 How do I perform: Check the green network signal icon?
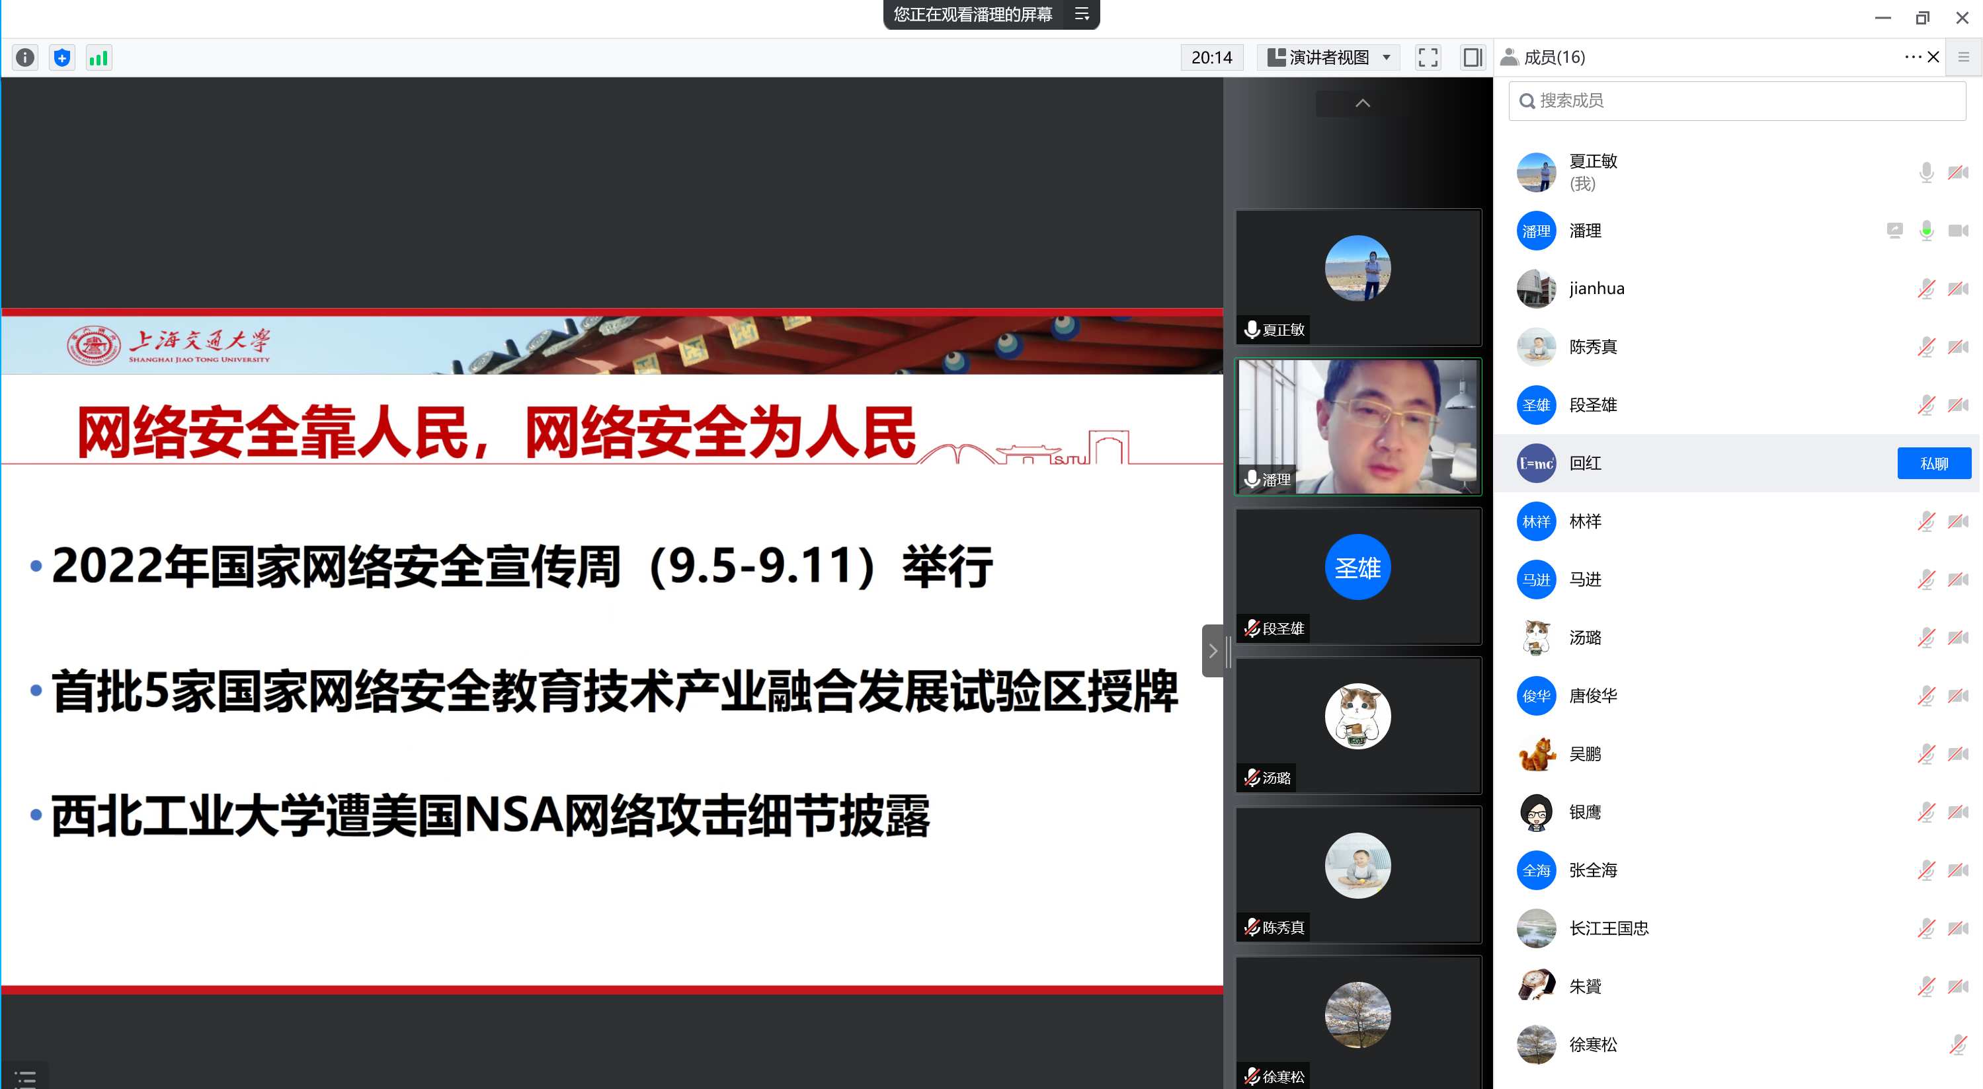tap(99, 57)
